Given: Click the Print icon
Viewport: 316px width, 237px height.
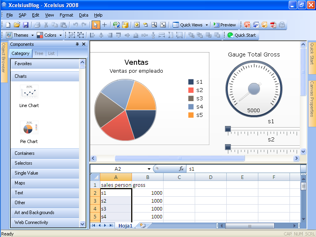Looking at the screenshot, I should tap(37, 25).
